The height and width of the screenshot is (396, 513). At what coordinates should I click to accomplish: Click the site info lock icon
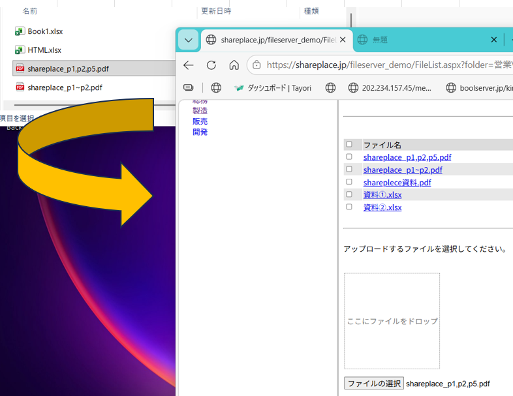point(257,65)
